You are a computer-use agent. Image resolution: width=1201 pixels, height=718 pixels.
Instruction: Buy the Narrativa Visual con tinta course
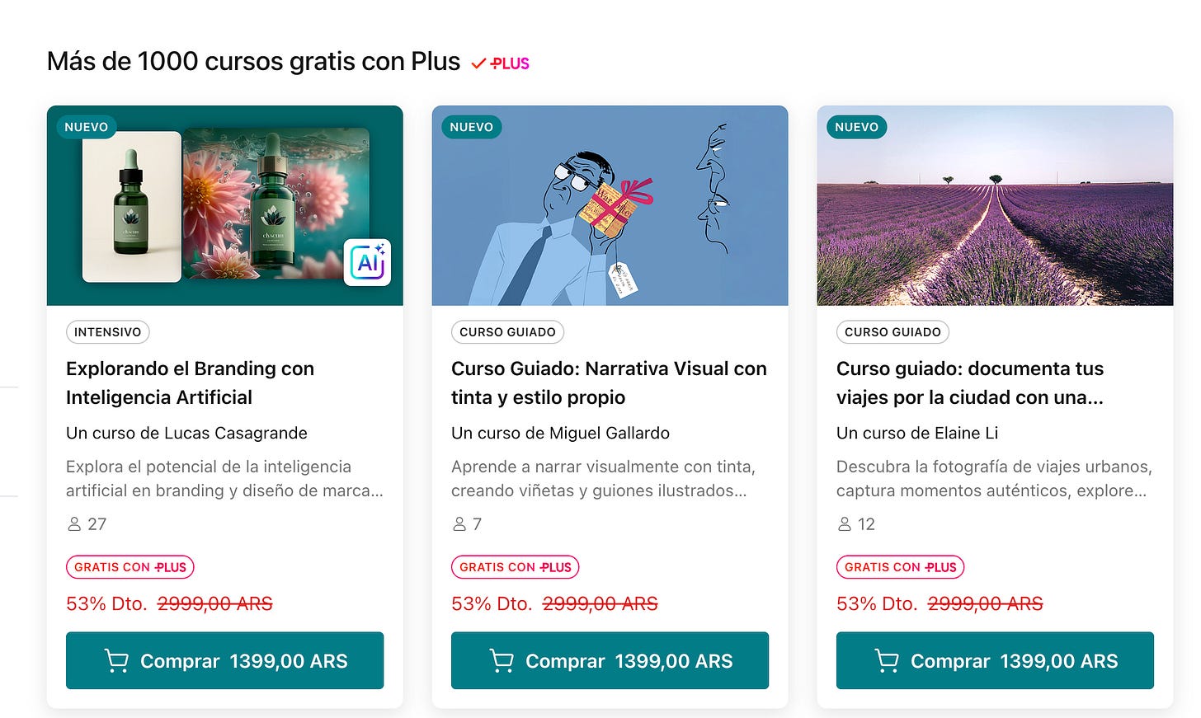point(610,660)
